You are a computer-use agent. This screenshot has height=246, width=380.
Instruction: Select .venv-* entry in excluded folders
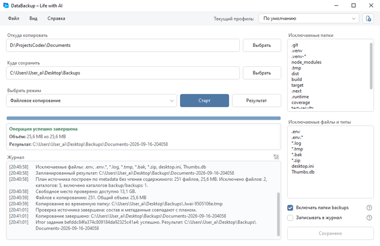(299, 57)
